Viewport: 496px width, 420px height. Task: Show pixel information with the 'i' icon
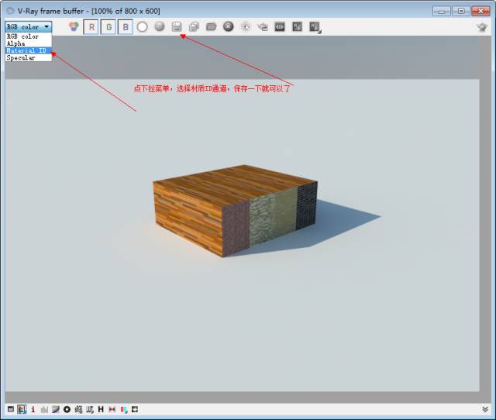[33, 409]
